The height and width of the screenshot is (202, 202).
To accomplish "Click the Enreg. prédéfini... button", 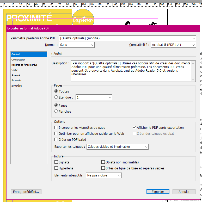I will pos(26,192).
